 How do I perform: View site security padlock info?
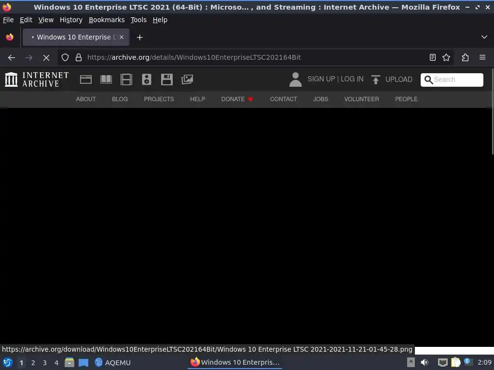coord(79,58)
